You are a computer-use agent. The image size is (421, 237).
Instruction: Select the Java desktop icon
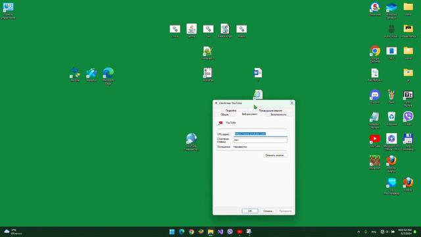point(191,29)
